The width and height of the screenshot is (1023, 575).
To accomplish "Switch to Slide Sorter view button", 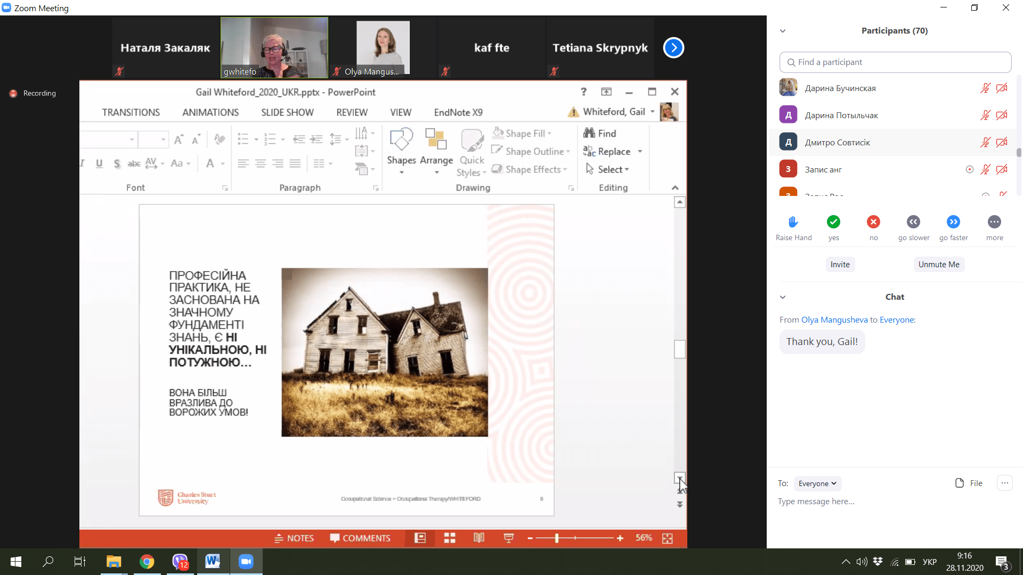I will (450, 538).
